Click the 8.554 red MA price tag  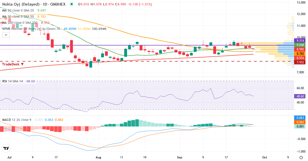pyautogui.click(x=300, y=58)
